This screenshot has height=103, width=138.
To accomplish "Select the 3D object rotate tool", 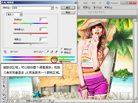I will click(4, 95).
